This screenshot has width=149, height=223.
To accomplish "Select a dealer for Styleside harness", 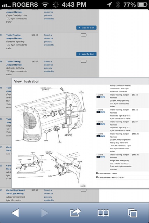I will coord(49,67).
